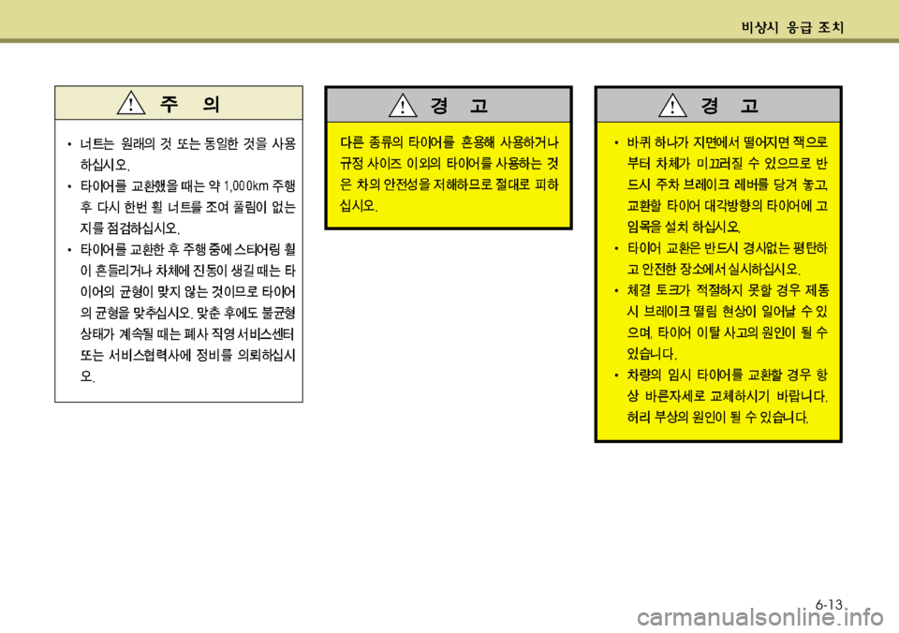The image size is (899, 633).
Task: Click the warning triangle beside 주의
Action: (x=131, y=103)
